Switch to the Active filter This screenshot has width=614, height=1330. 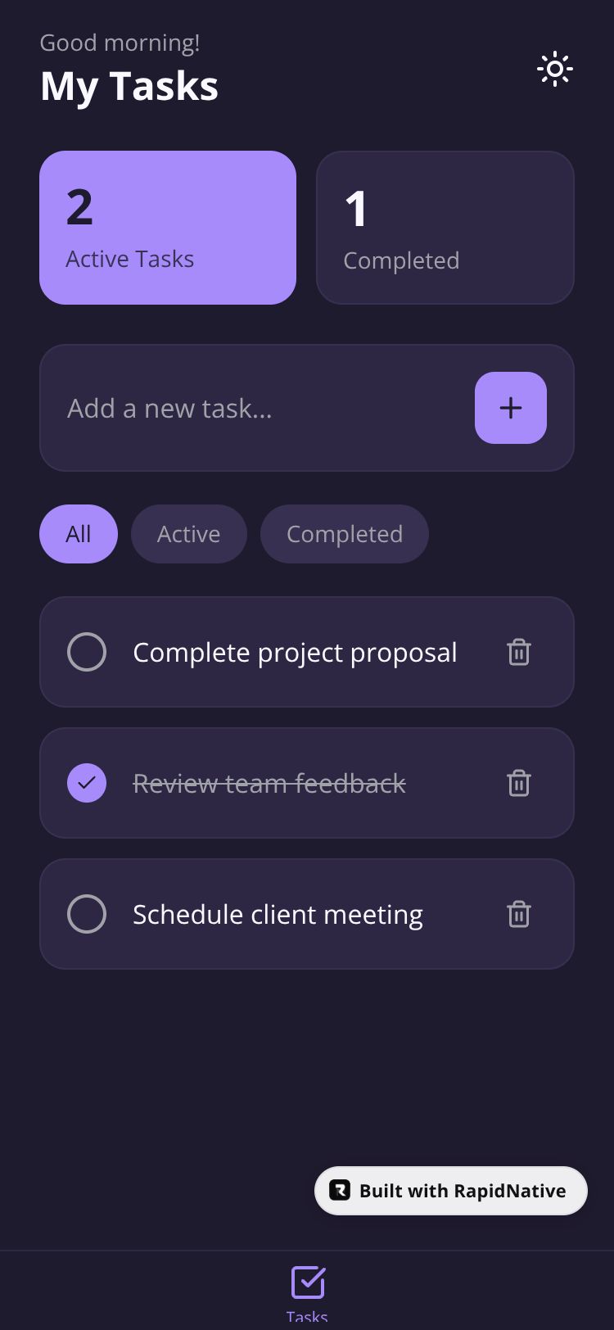pyautogui.click(x=188, y=534)
